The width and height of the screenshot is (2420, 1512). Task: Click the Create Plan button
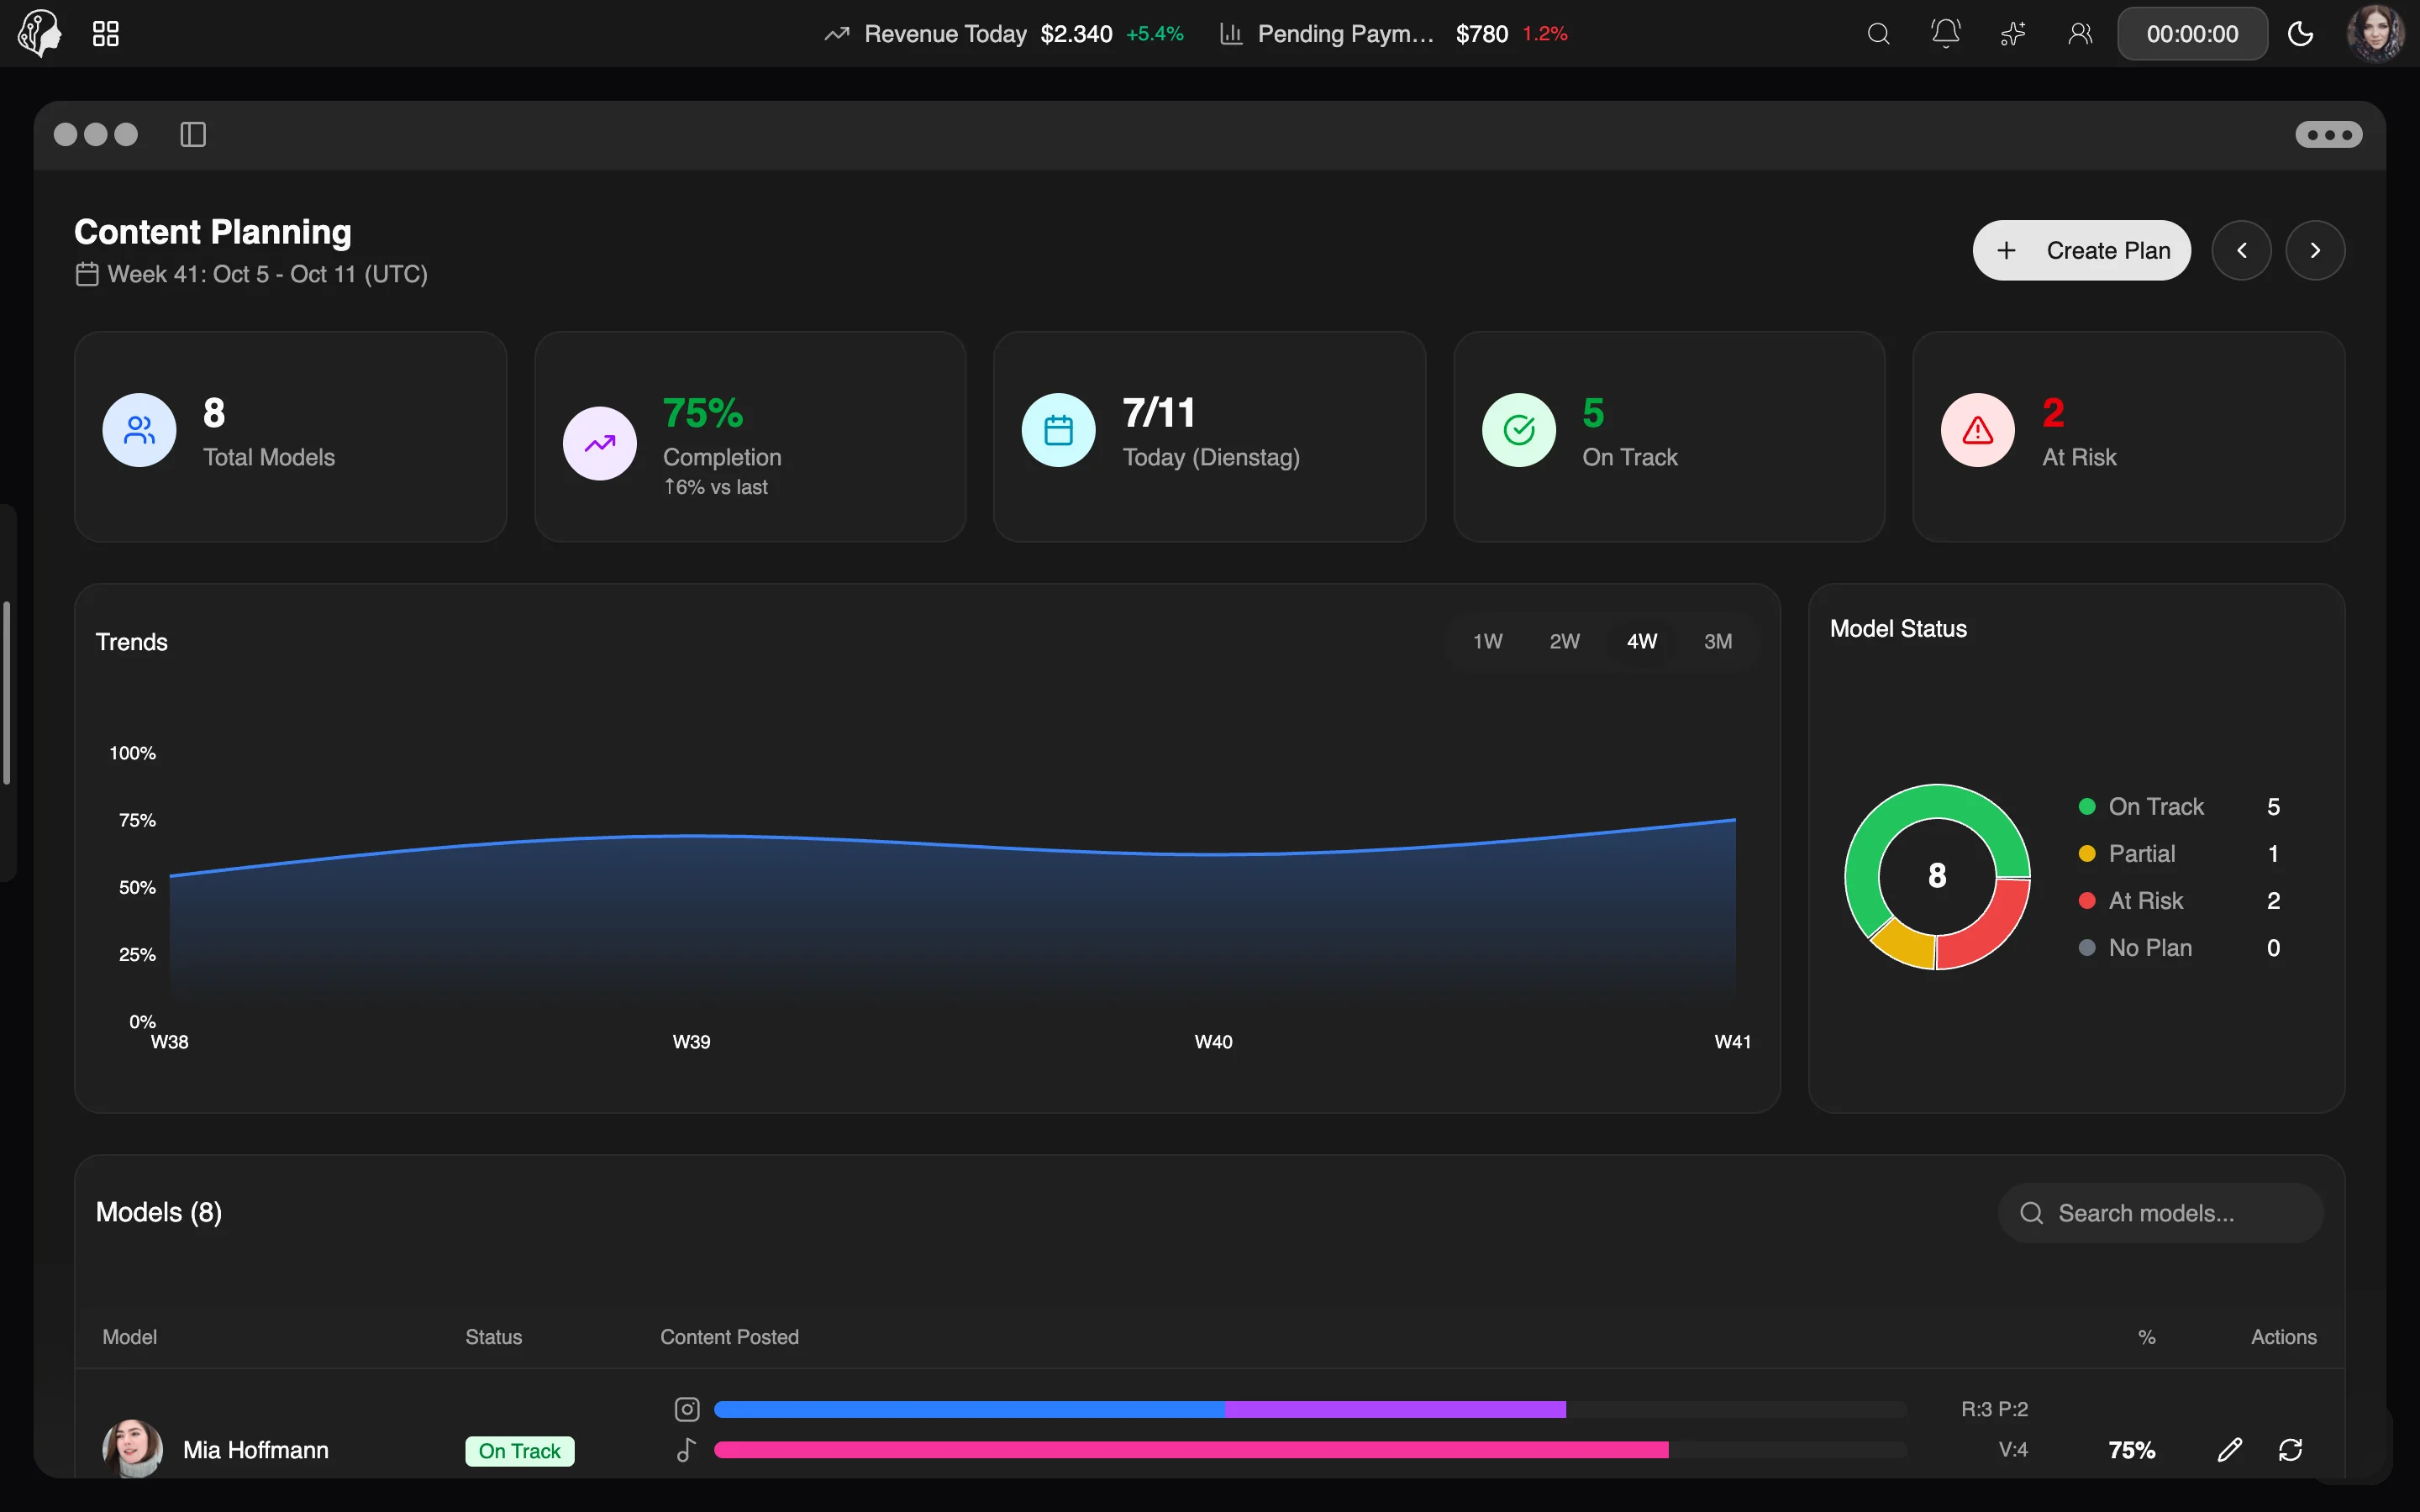(2081, 250)
